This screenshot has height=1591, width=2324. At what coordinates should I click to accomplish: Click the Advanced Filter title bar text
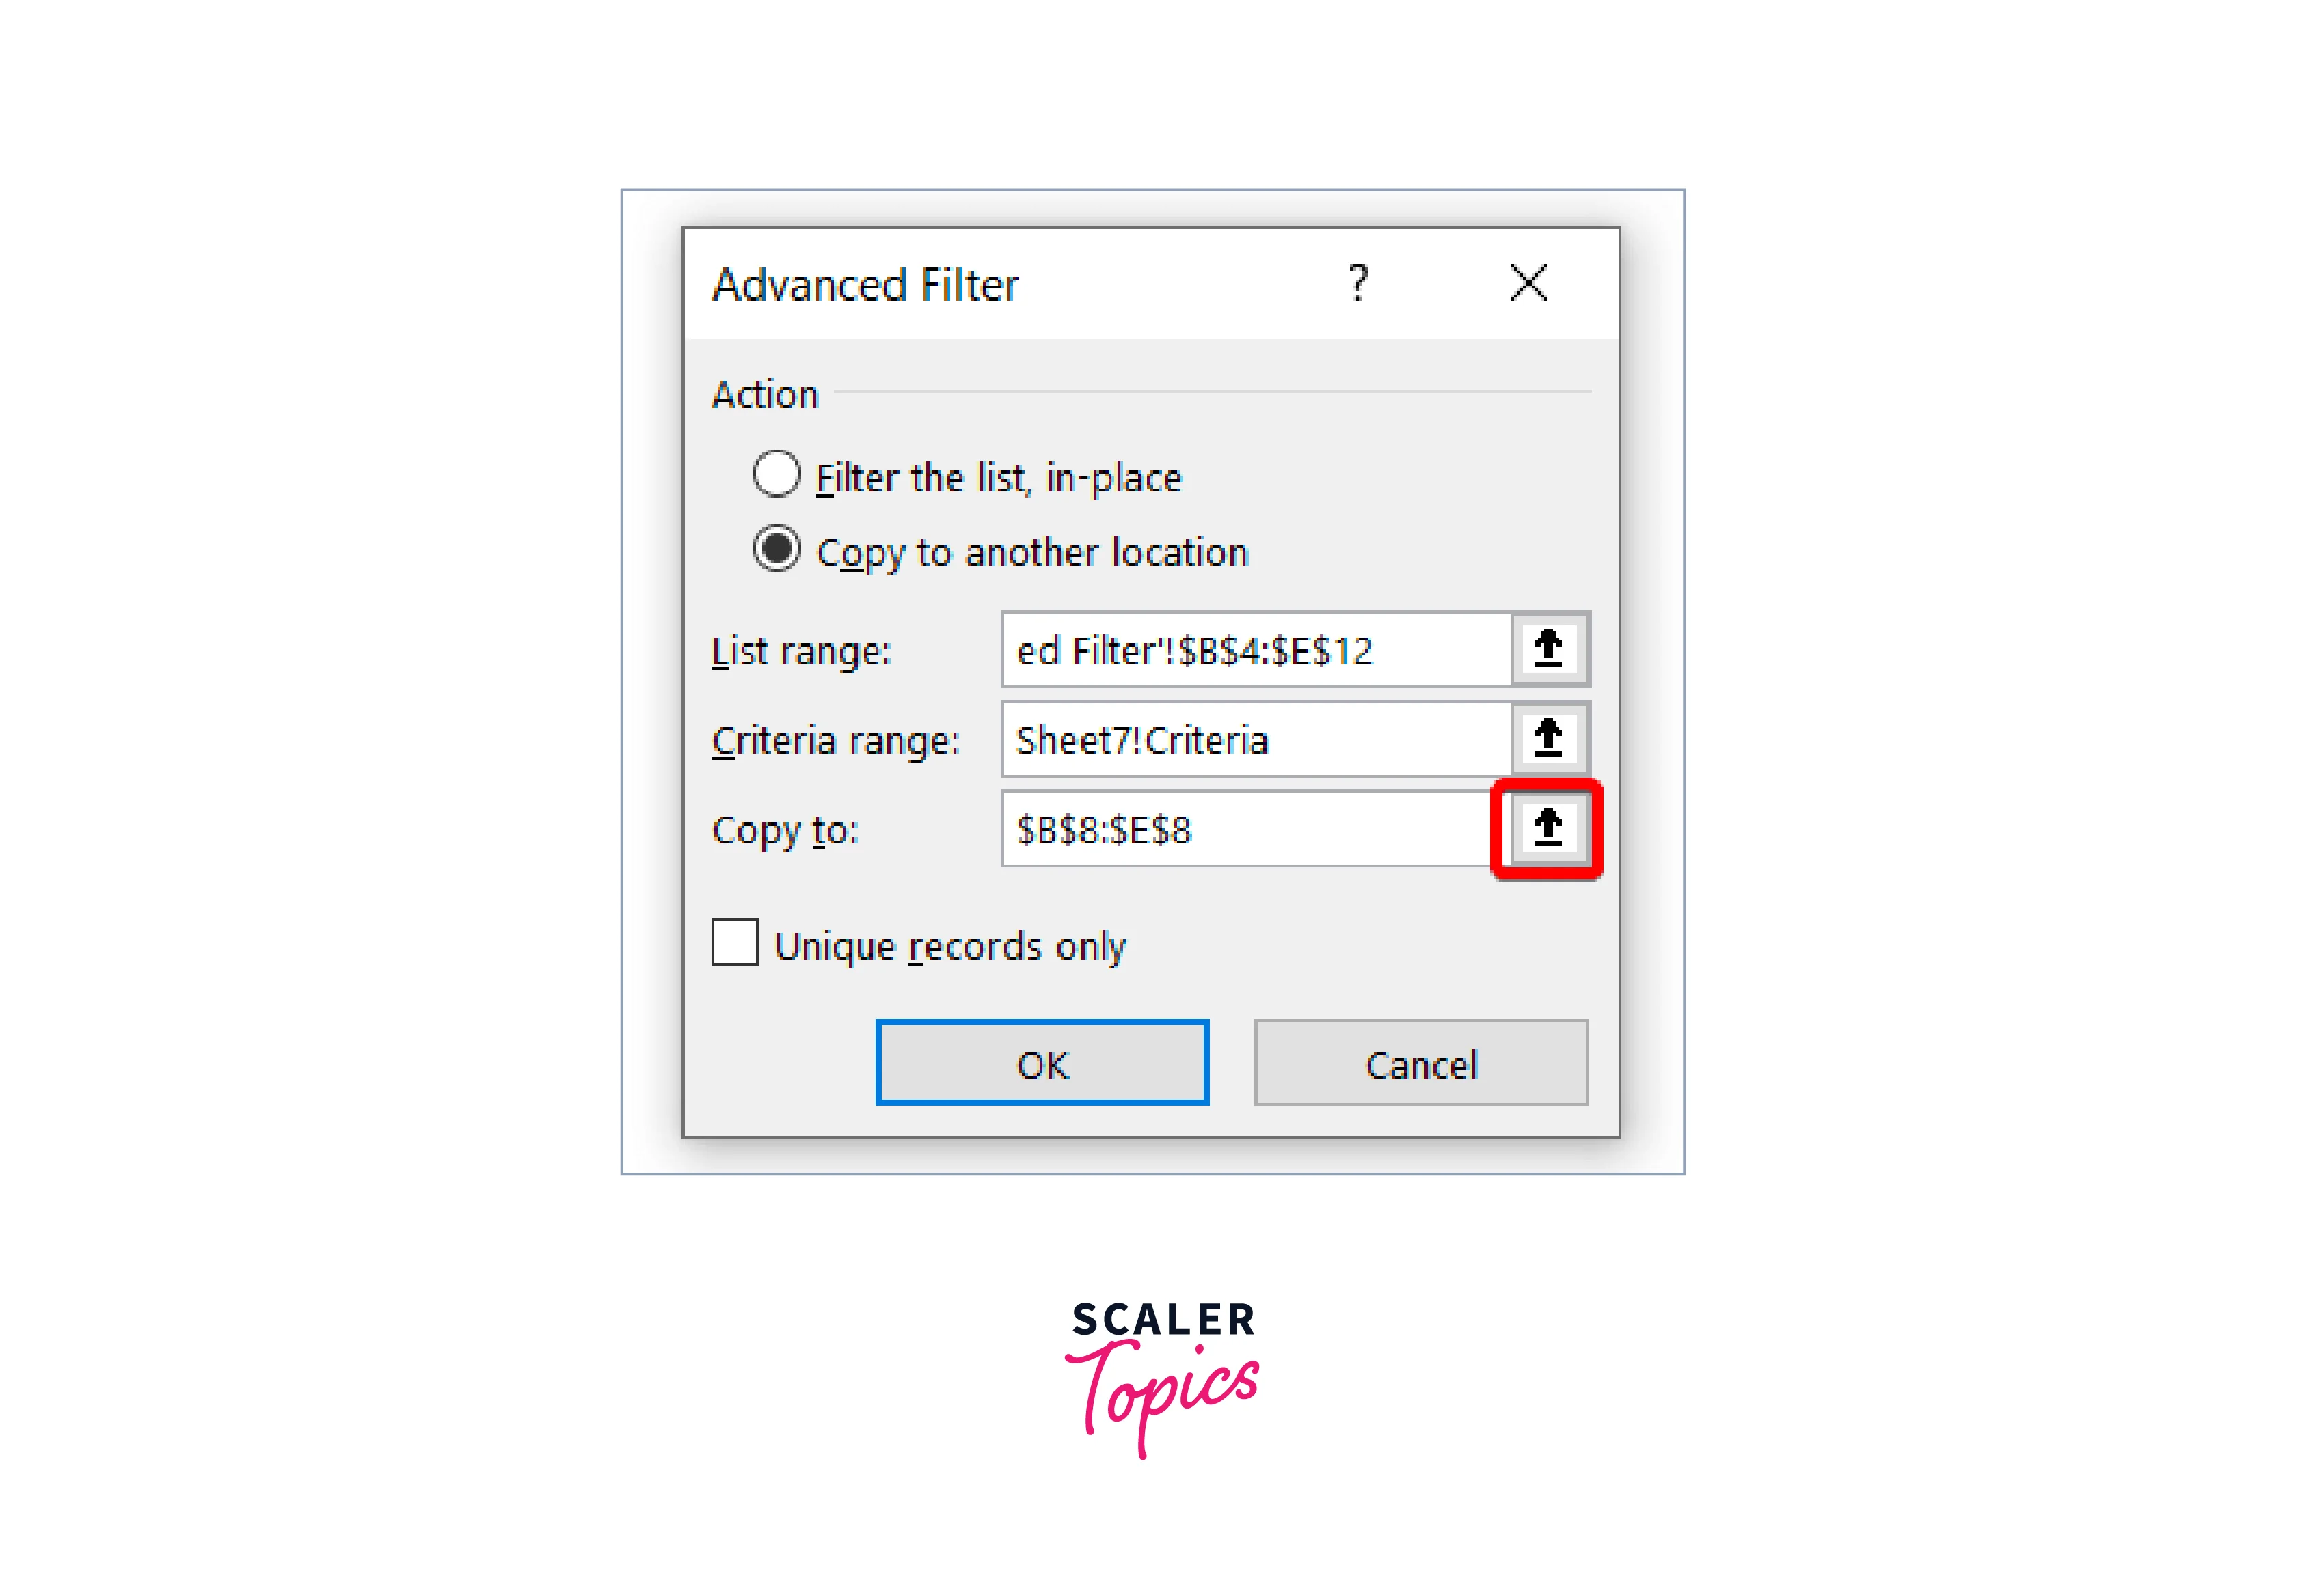865,285
